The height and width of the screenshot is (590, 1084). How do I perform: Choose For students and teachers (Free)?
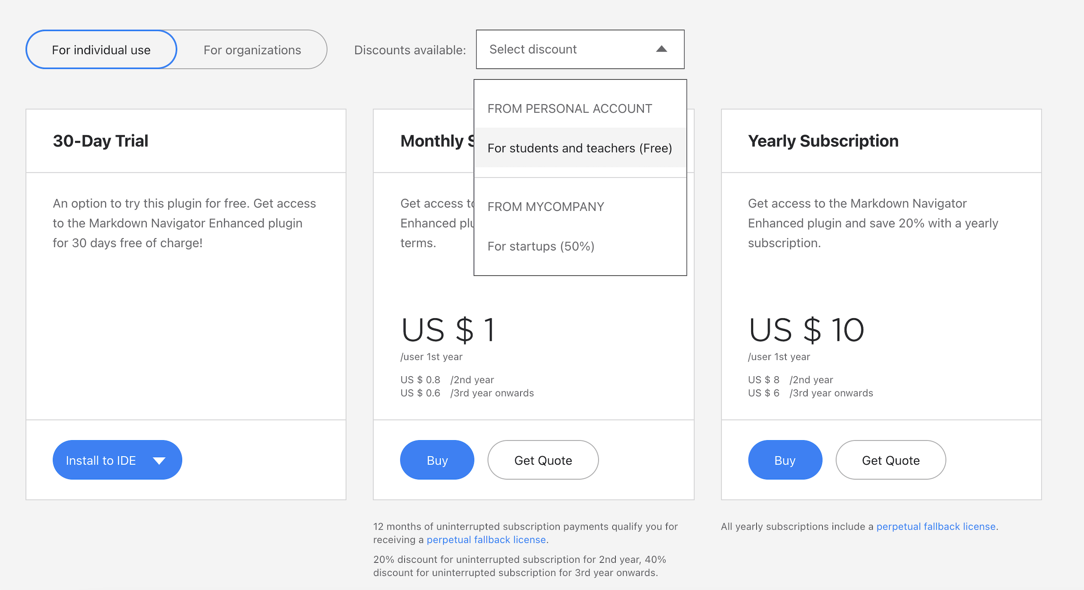(580, 148)
